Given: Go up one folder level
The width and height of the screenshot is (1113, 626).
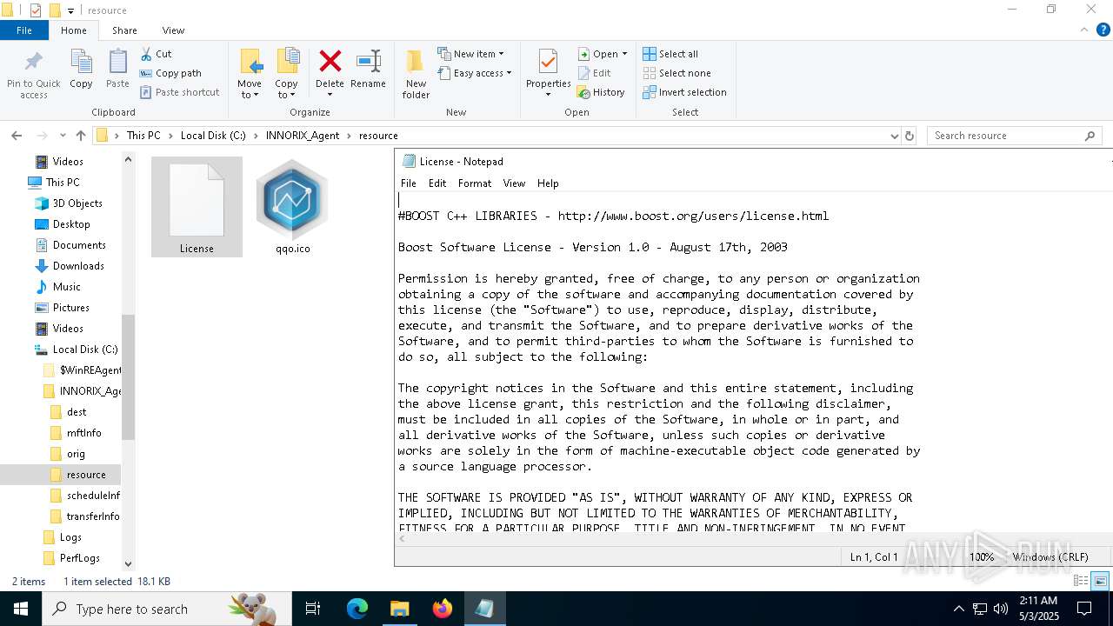Looking at the screenshot, I should point(81,136).
